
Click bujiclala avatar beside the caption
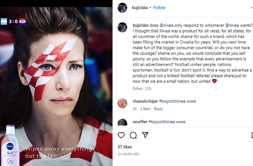[x=122, y=27]
